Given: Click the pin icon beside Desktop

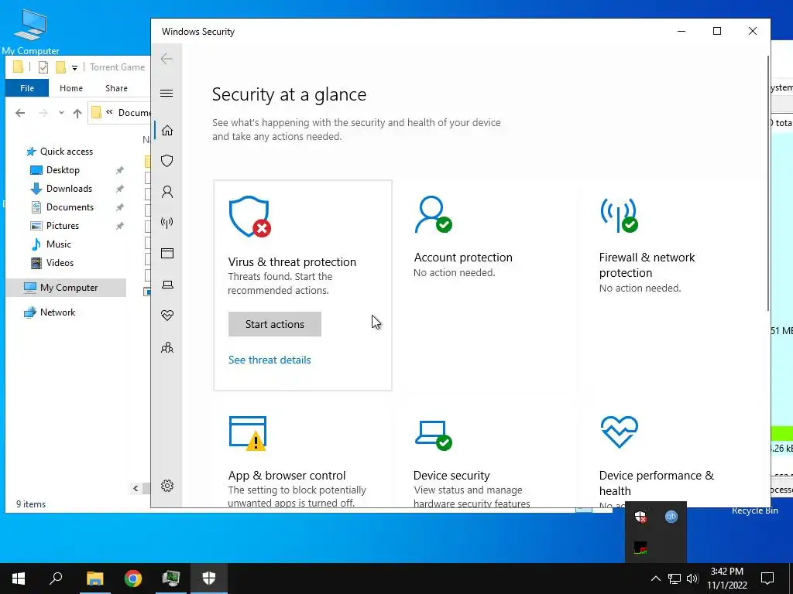Looking at the screenshot, I should [120, 170].
